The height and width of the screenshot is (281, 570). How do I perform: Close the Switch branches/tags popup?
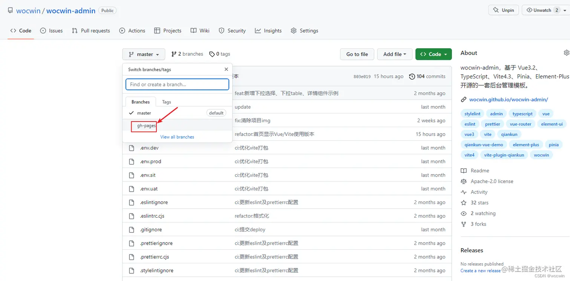click(x=226, y=69)
